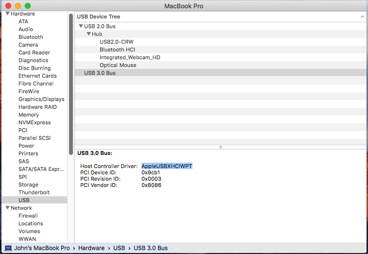Click the laptop icon in path bar
Screen dimensions: 368x254
[8, 248]
